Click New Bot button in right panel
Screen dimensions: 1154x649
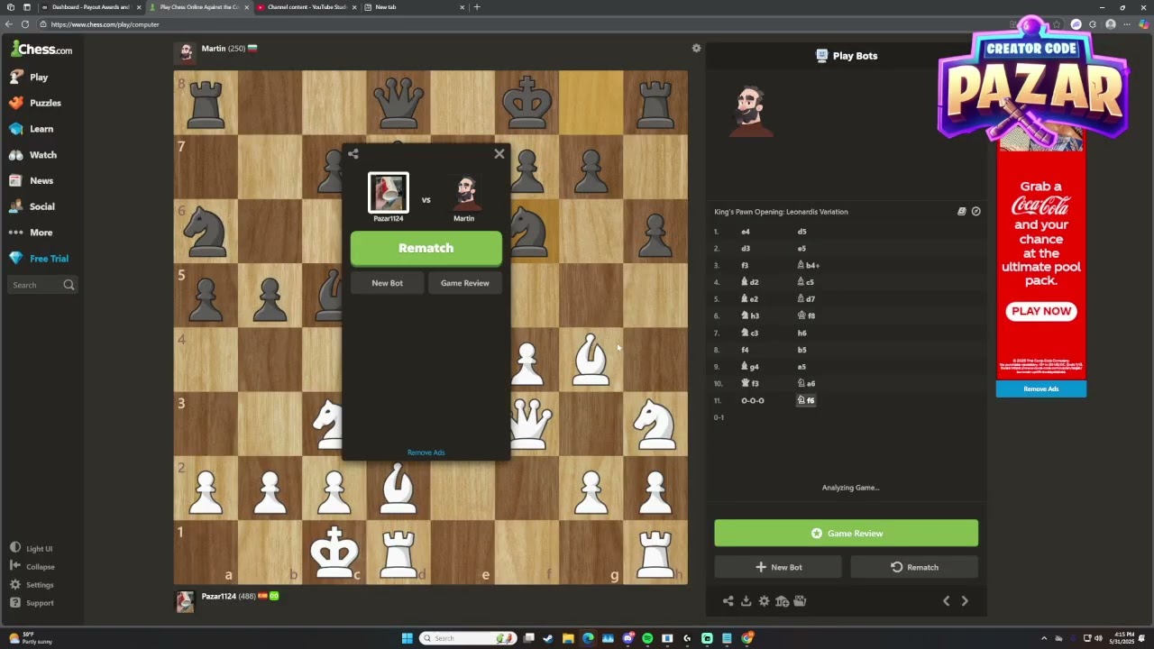(778, 567)
